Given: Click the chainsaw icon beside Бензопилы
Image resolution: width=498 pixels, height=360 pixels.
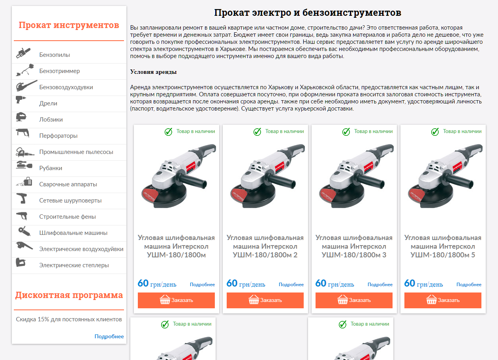Looking at the screenshot, I should click(x=23, y=53).
